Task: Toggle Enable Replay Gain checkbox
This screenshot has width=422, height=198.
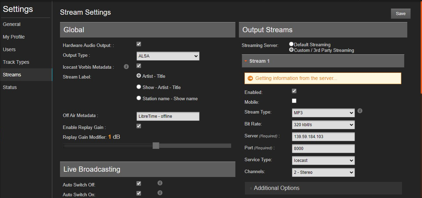Action: pyautogui.click(x=139, y=126)
